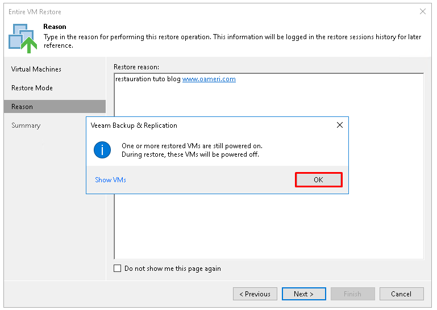Click the 'Type in the reason' description text
This screenshot has height=310, width=437.
[232, 41]
